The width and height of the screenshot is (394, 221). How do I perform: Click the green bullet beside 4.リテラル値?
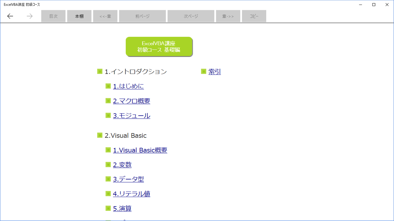[x=108, y=194]
